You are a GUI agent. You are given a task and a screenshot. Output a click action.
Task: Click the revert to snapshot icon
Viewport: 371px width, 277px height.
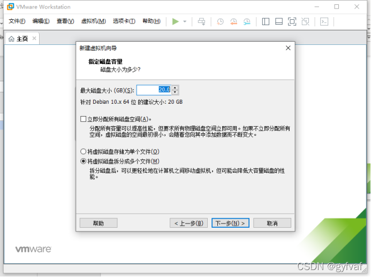(x=233, y=21)
